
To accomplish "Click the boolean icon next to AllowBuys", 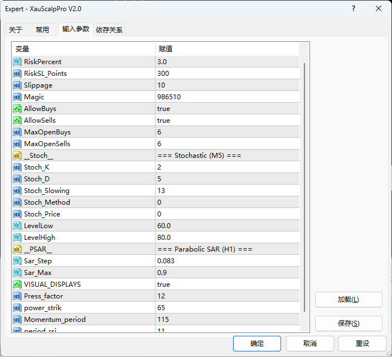I will pos(17,109).
